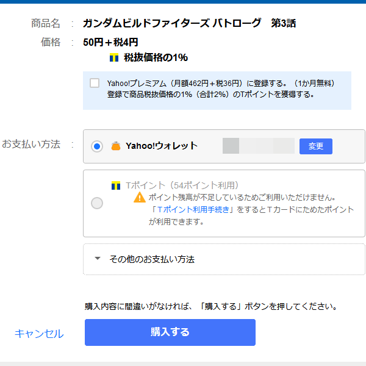Screen dimensions: 366x366
Task: Click the Tポイント（54ポイント利用） label
Action: pyautogui.click(x=182, y=185)
